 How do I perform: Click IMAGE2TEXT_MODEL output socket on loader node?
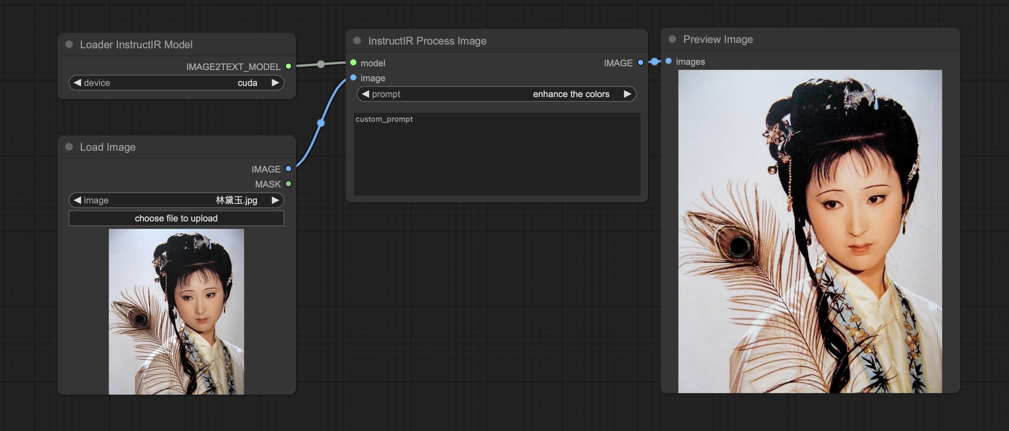pos(288,66)
